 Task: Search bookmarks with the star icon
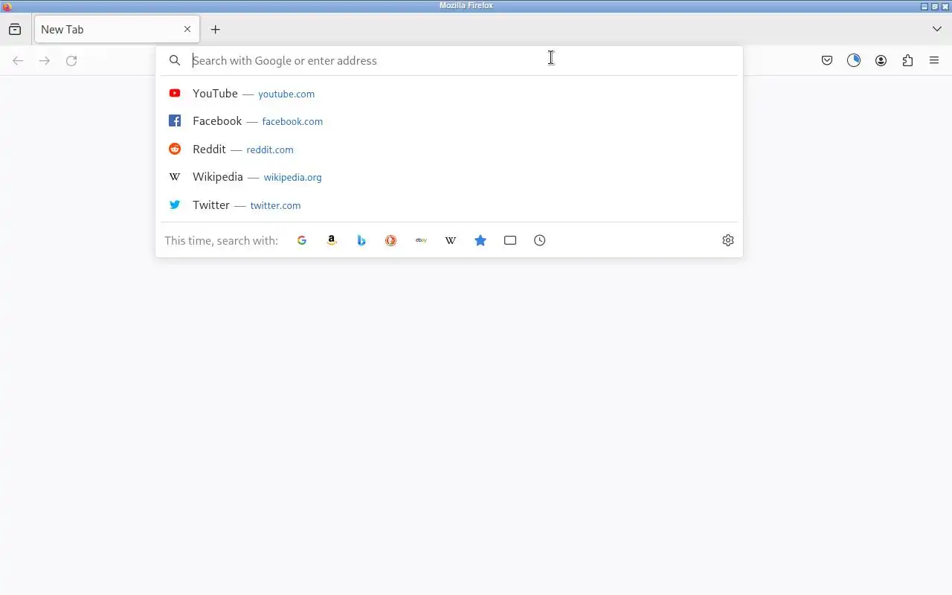480,240
